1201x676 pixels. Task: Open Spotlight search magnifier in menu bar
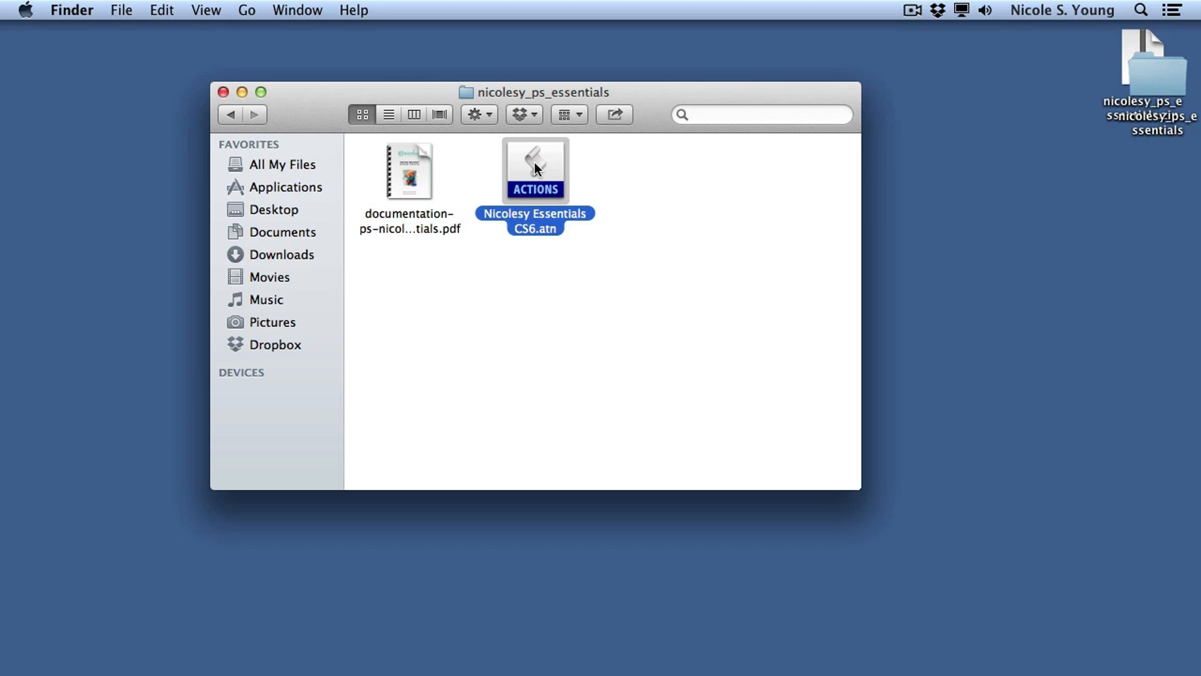point(1140,10)
